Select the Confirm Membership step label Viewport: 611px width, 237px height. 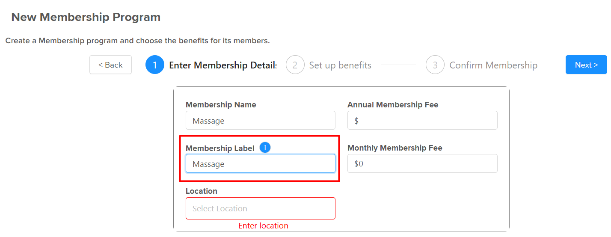(493, 65)
